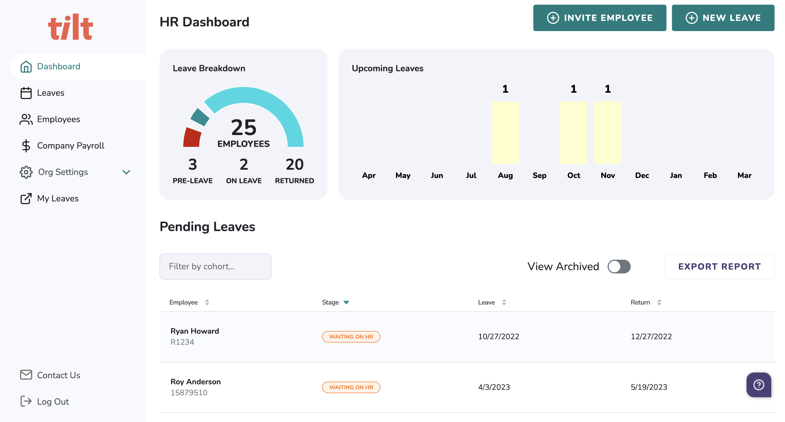Open the help question mark widget
Image resolution: width=785 pixels, height=422 pixels.
pos(759,385)
